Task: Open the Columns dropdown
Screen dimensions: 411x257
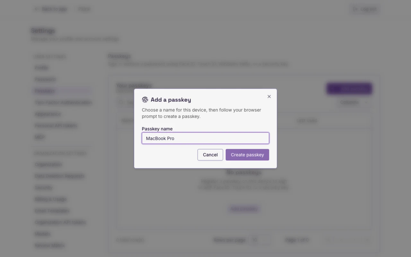Action: tap(354, 102)
